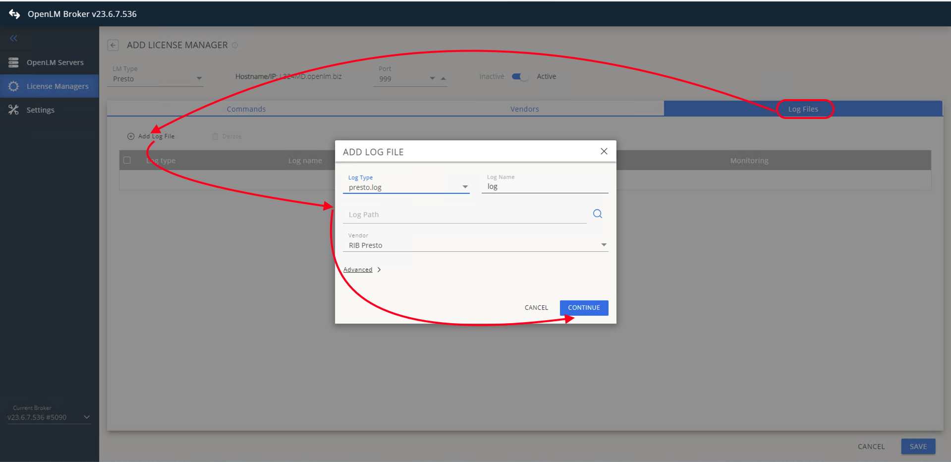Click the Delete trash icon
The width and height of the screenshot is (951, 462).
215,136
